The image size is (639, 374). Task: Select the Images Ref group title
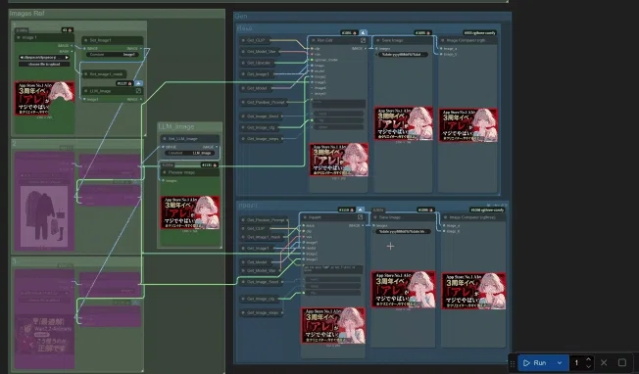27,13
